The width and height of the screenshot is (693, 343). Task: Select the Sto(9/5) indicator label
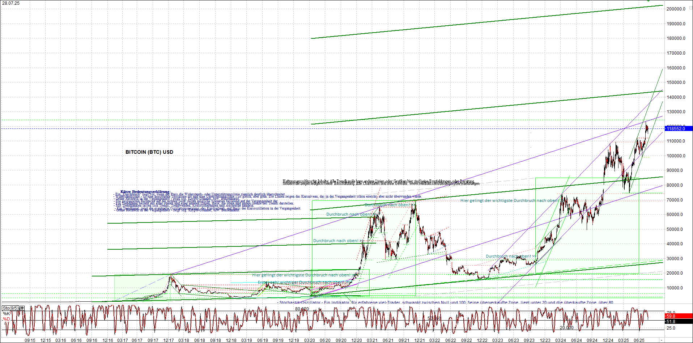11,308
